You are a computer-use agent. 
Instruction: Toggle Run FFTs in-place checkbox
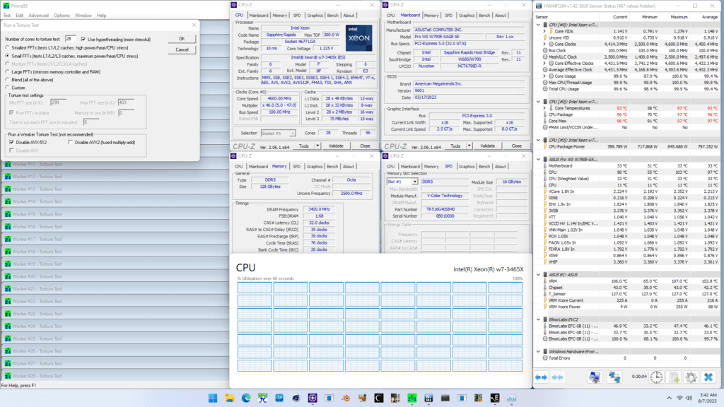(11, 112)
